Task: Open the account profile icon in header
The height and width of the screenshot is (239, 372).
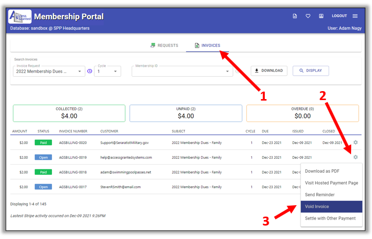Action: coord(321,16)
